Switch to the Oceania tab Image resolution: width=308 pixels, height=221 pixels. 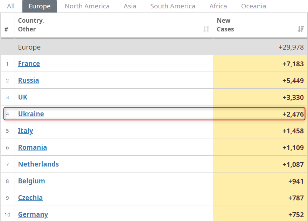point(253,6)
